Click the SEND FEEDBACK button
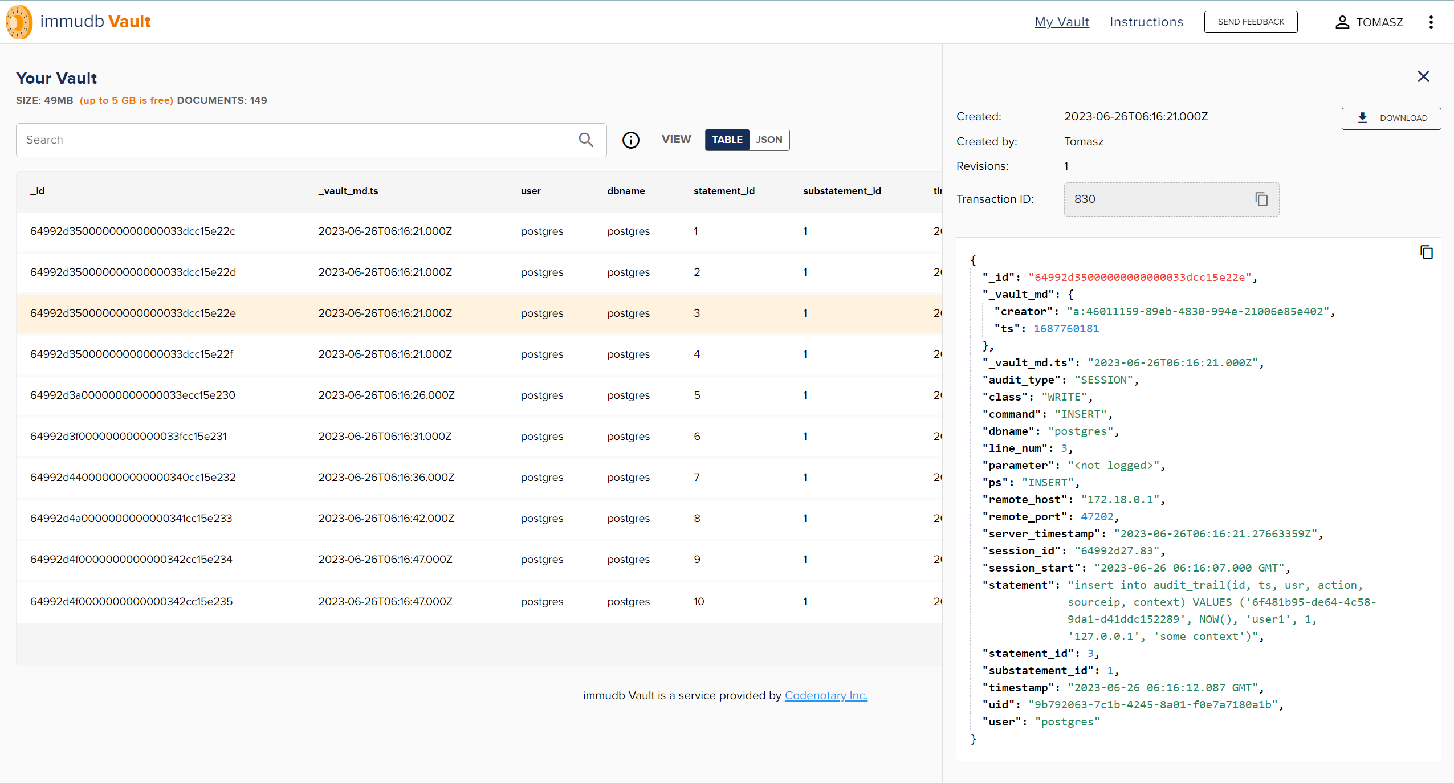 [x=1251, y=21]
